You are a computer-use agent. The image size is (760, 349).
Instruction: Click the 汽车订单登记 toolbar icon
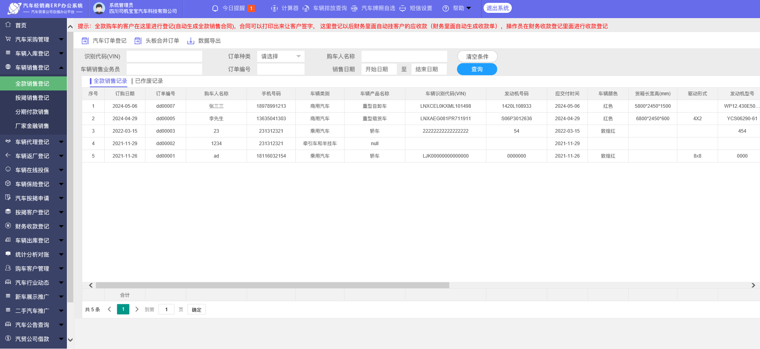(x=85, y=41)
